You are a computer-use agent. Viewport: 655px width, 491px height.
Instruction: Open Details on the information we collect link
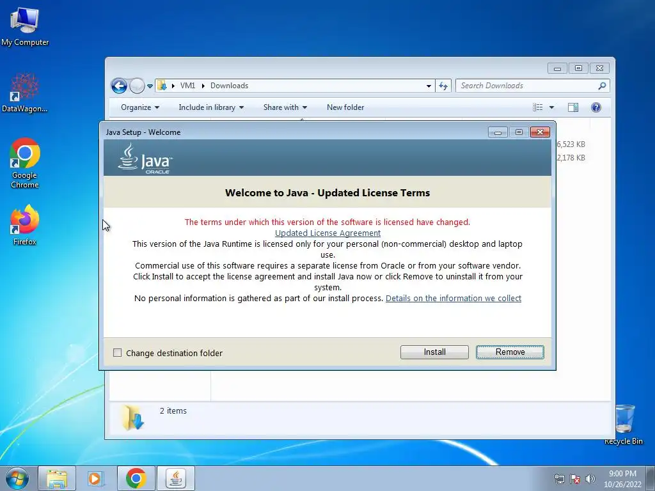[454, 298]
